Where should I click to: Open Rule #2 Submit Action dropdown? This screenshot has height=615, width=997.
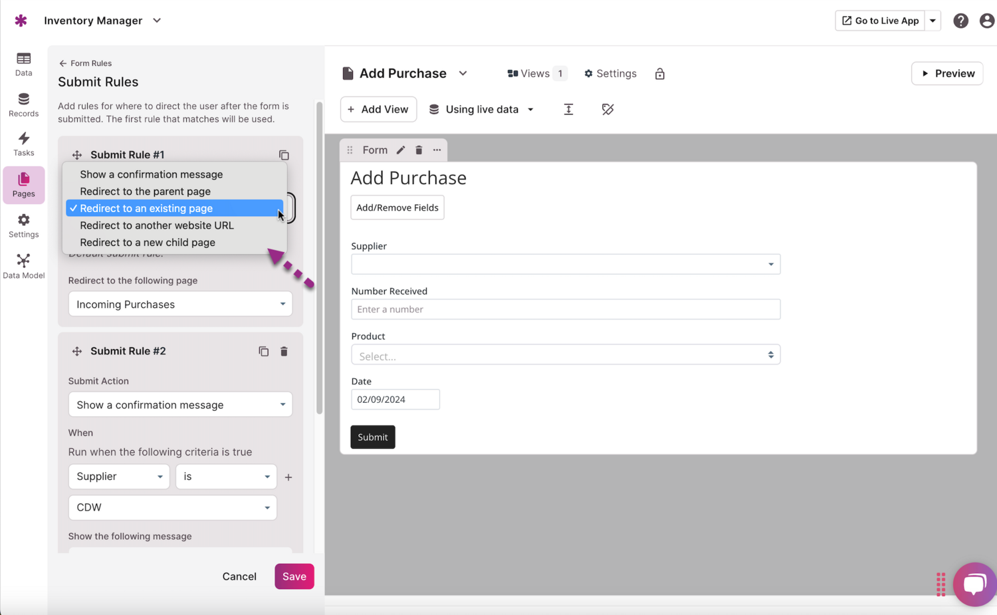(180, 404)
